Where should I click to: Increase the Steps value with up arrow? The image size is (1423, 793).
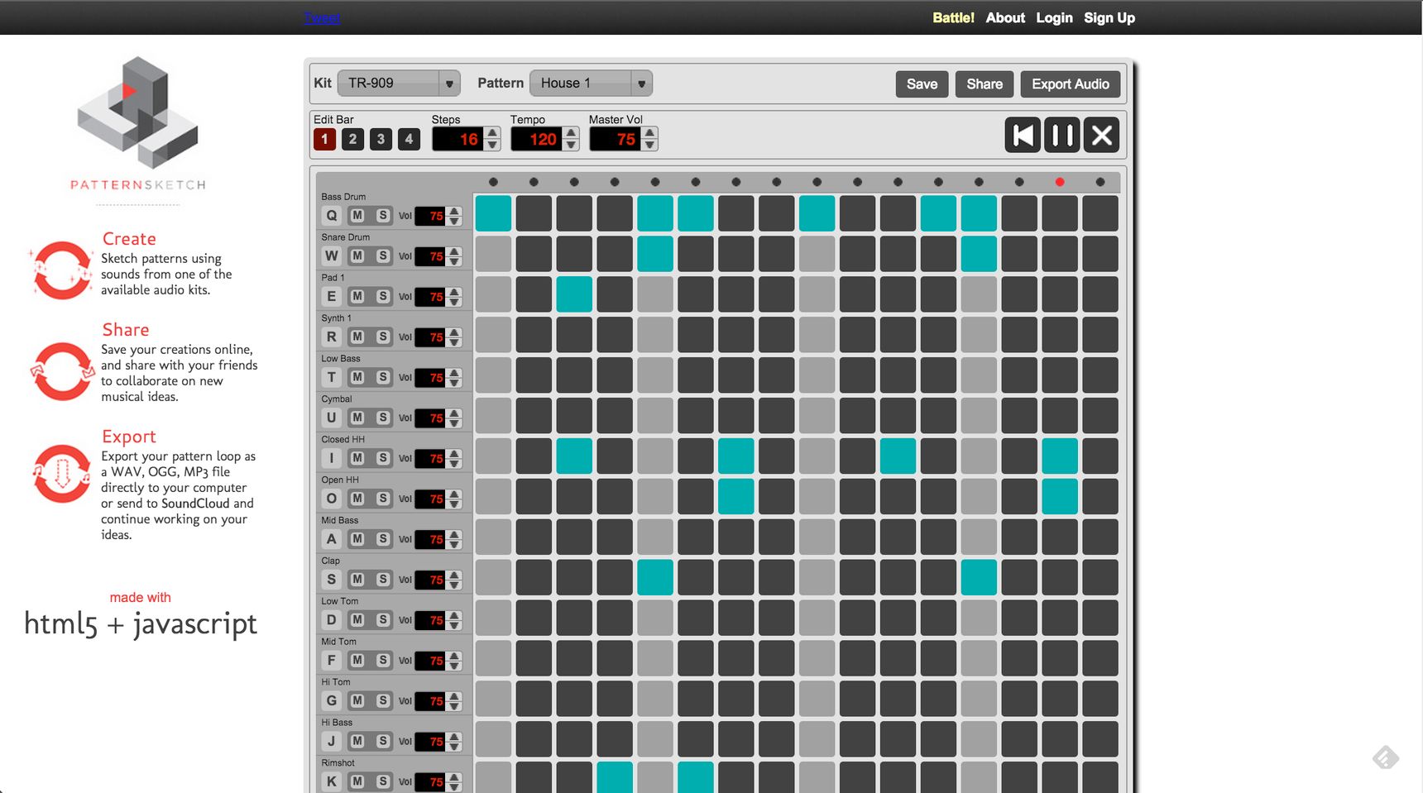click(493, 133)
